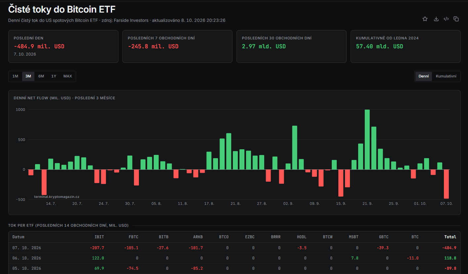Click the MSBT cell showing 7.8
Image resolution: width=468 pixels, height=274 pixels.
pyautogui.click(x=355, y=258)
